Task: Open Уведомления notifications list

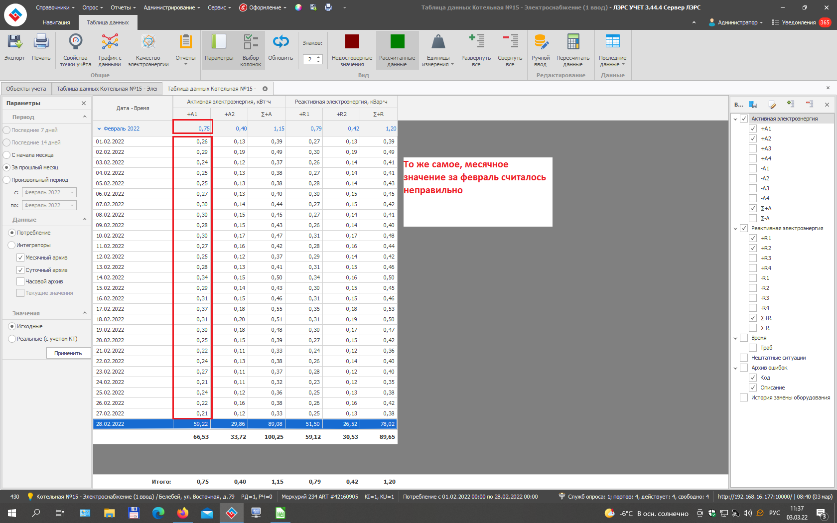Action: [x=801, y=22]
